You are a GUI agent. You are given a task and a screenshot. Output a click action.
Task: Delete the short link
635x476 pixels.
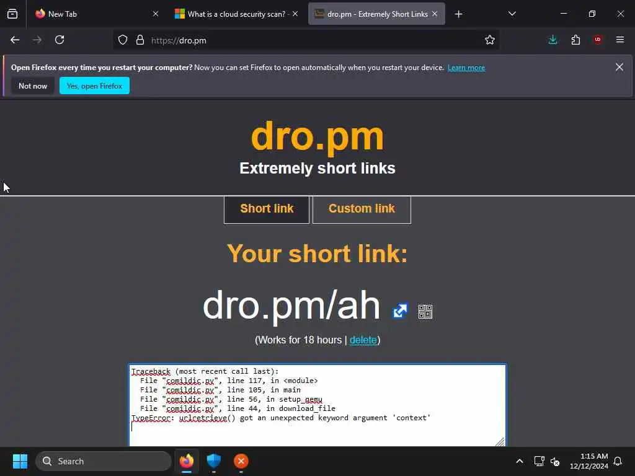pos(363,340)
